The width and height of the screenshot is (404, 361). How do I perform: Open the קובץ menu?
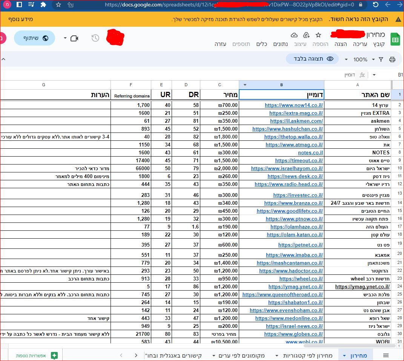[x=379, y=44]
